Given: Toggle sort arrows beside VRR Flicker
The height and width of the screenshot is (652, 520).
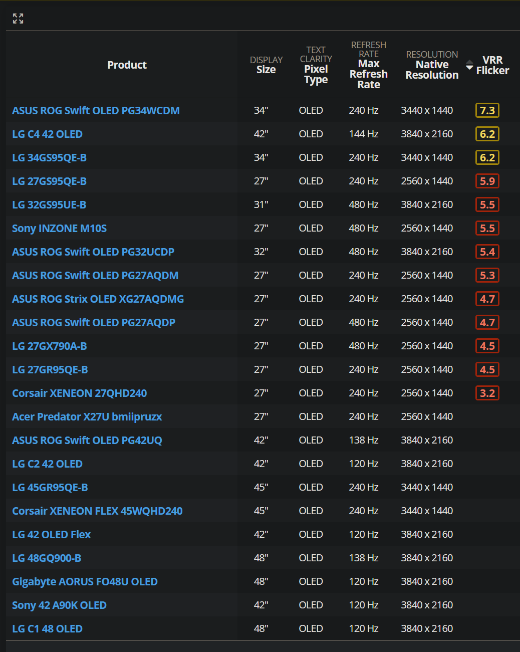Looking at the screenshot, I should click(x=469, y=65).
